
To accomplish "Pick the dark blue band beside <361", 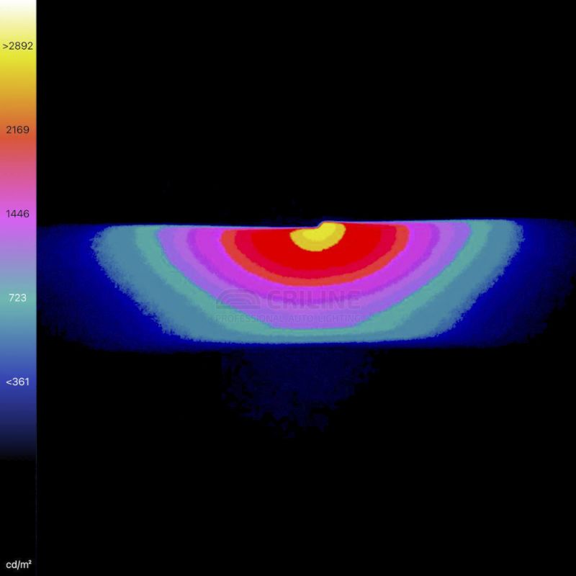I will pyautogui.click(x=18, y=403).
